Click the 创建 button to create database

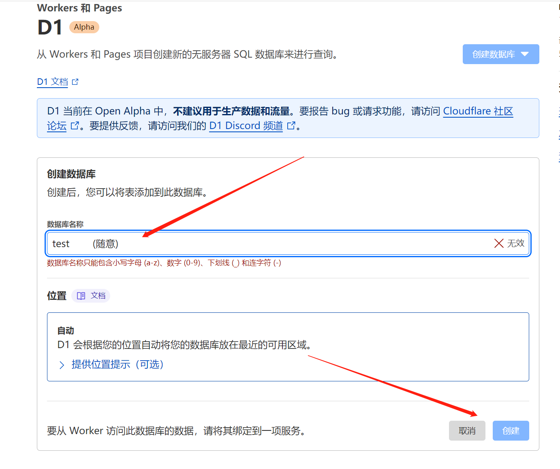[511, 430]
